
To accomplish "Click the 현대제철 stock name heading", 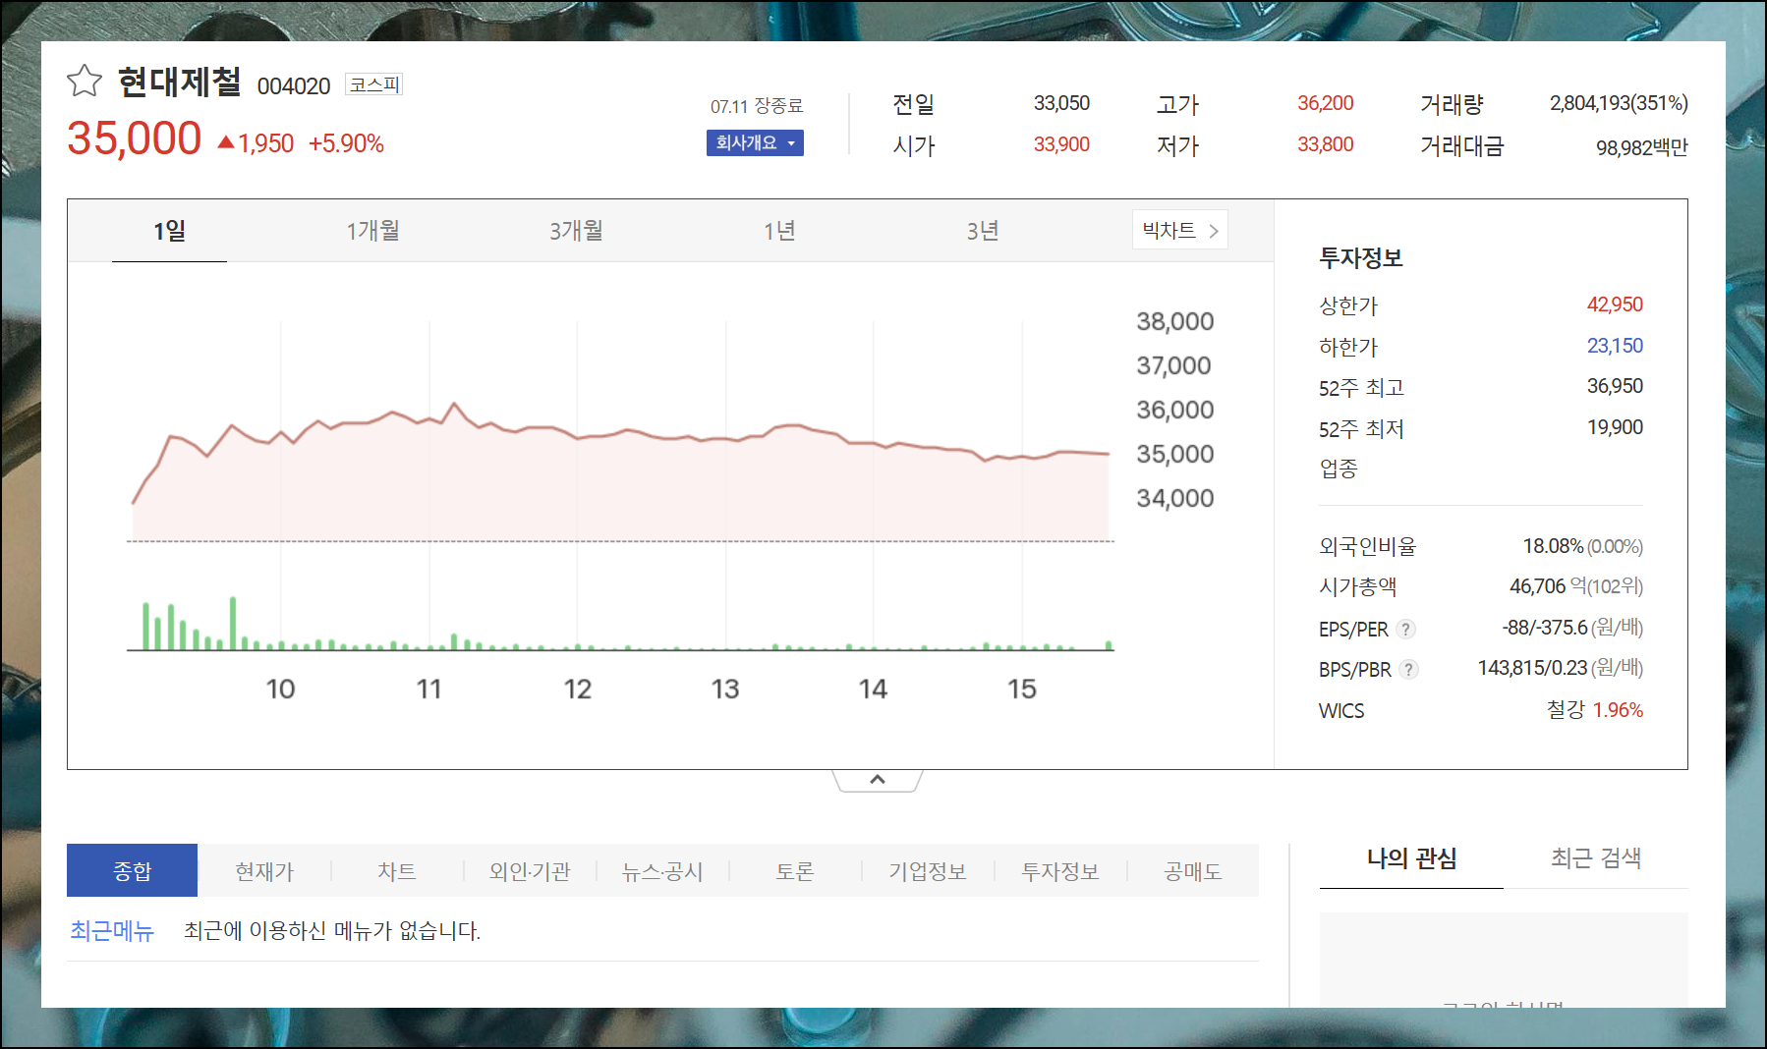I will 180,82.
